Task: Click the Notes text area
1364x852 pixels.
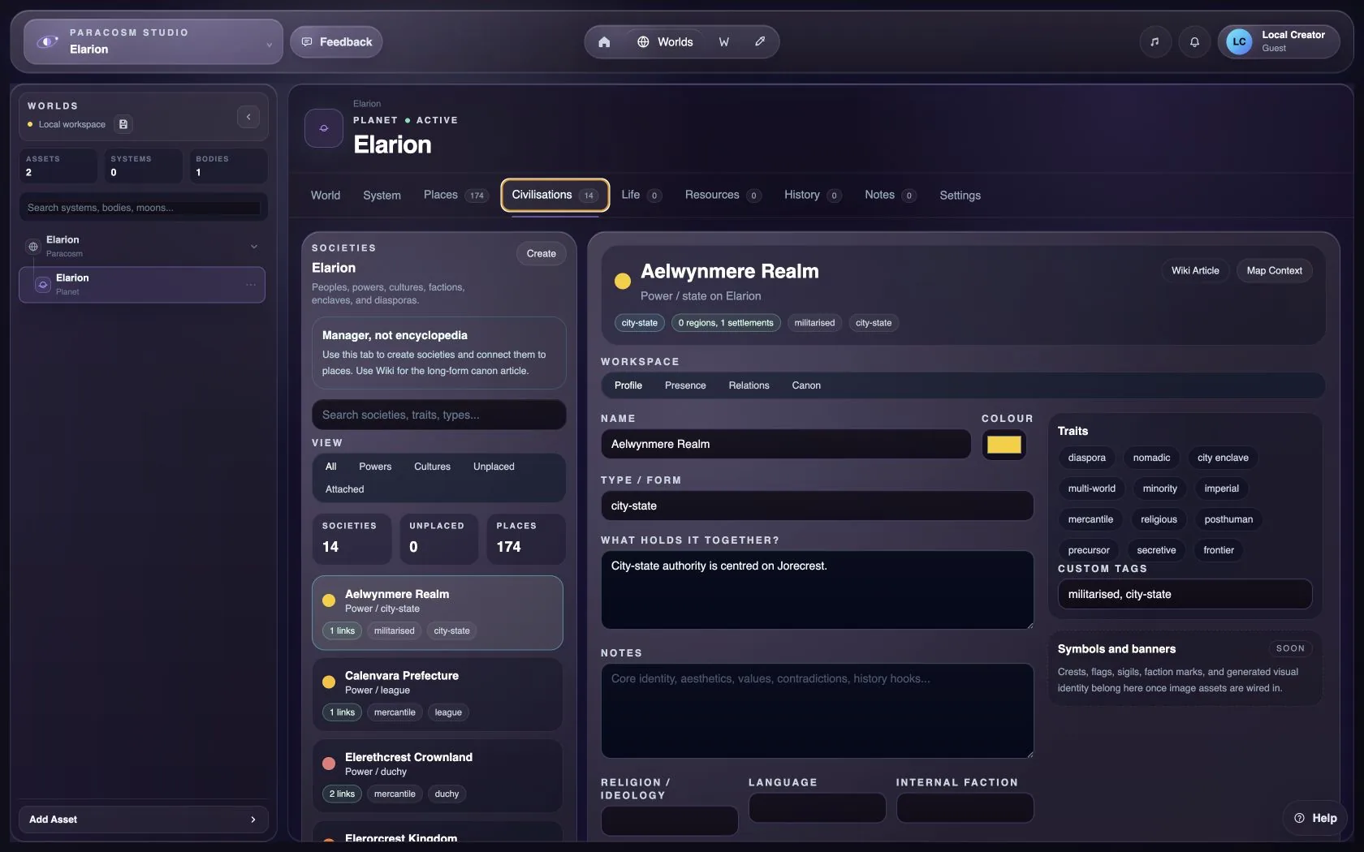Action: tap(817, 711)
